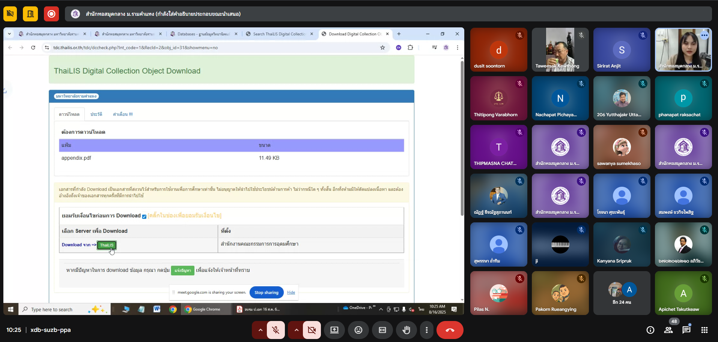Bookmark this page with star icon

point(382,48)
